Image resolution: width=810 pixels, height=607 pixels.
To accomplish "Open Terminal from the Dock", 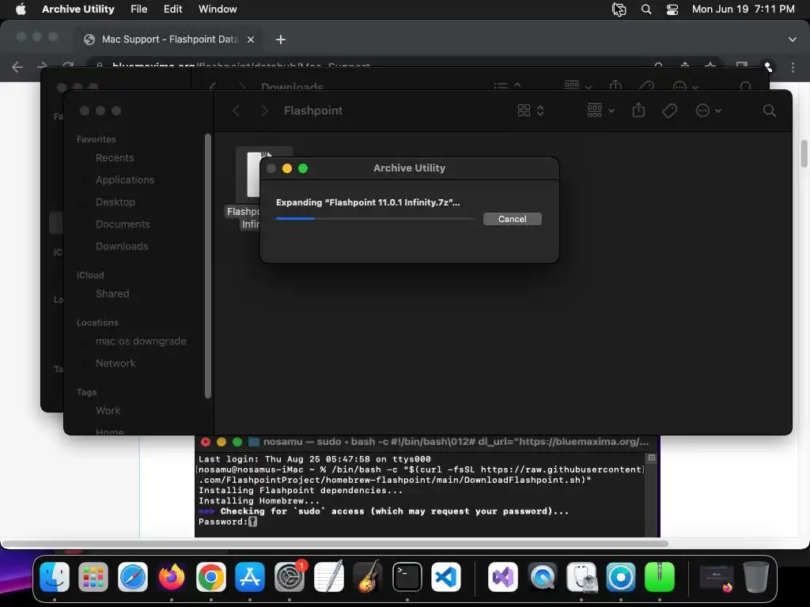I will click(x=407, y=576).
